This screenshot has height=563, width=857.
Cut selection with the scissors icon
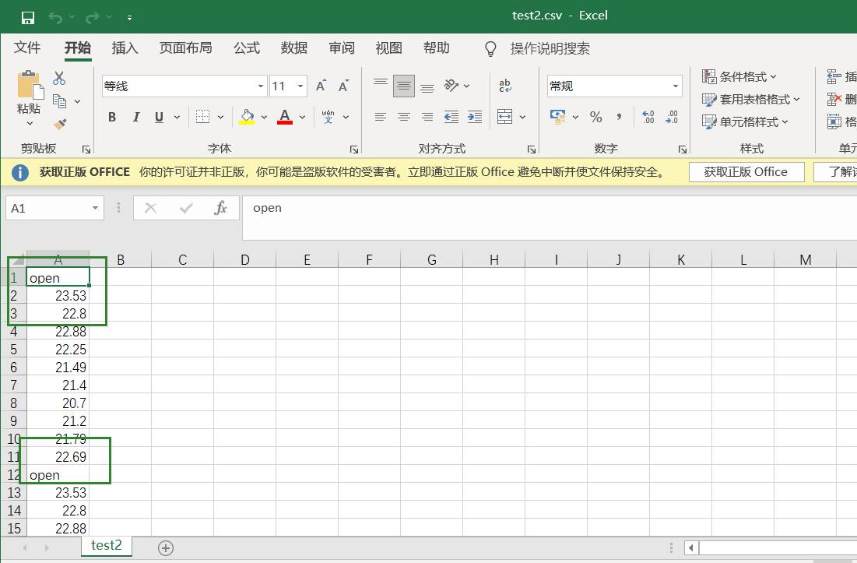pyautogui.click(x=59, y=78)
